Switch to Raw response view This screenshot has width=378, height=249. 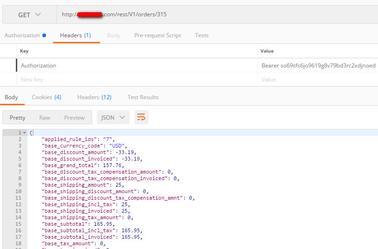(x=45, y=118)
